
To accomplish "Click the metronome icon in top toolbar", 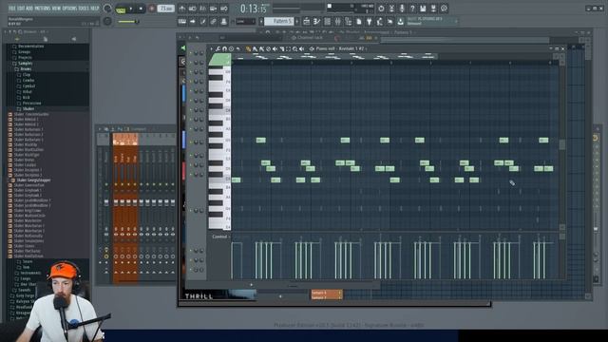I will pos(182,9).
